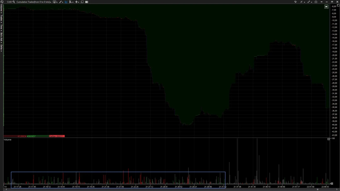
Task: Jump to latest bar with skip-to-end button
Action: tap(326, 7)
